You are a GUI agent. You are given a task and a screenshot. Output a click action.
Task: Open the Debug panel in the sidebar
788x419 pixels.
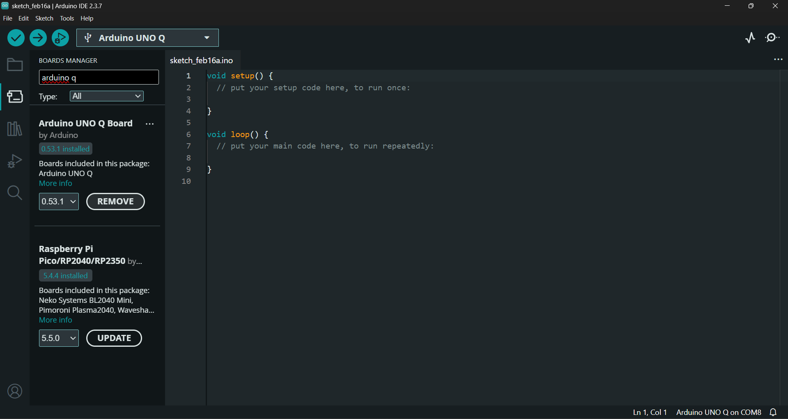[x=15, y=161]
